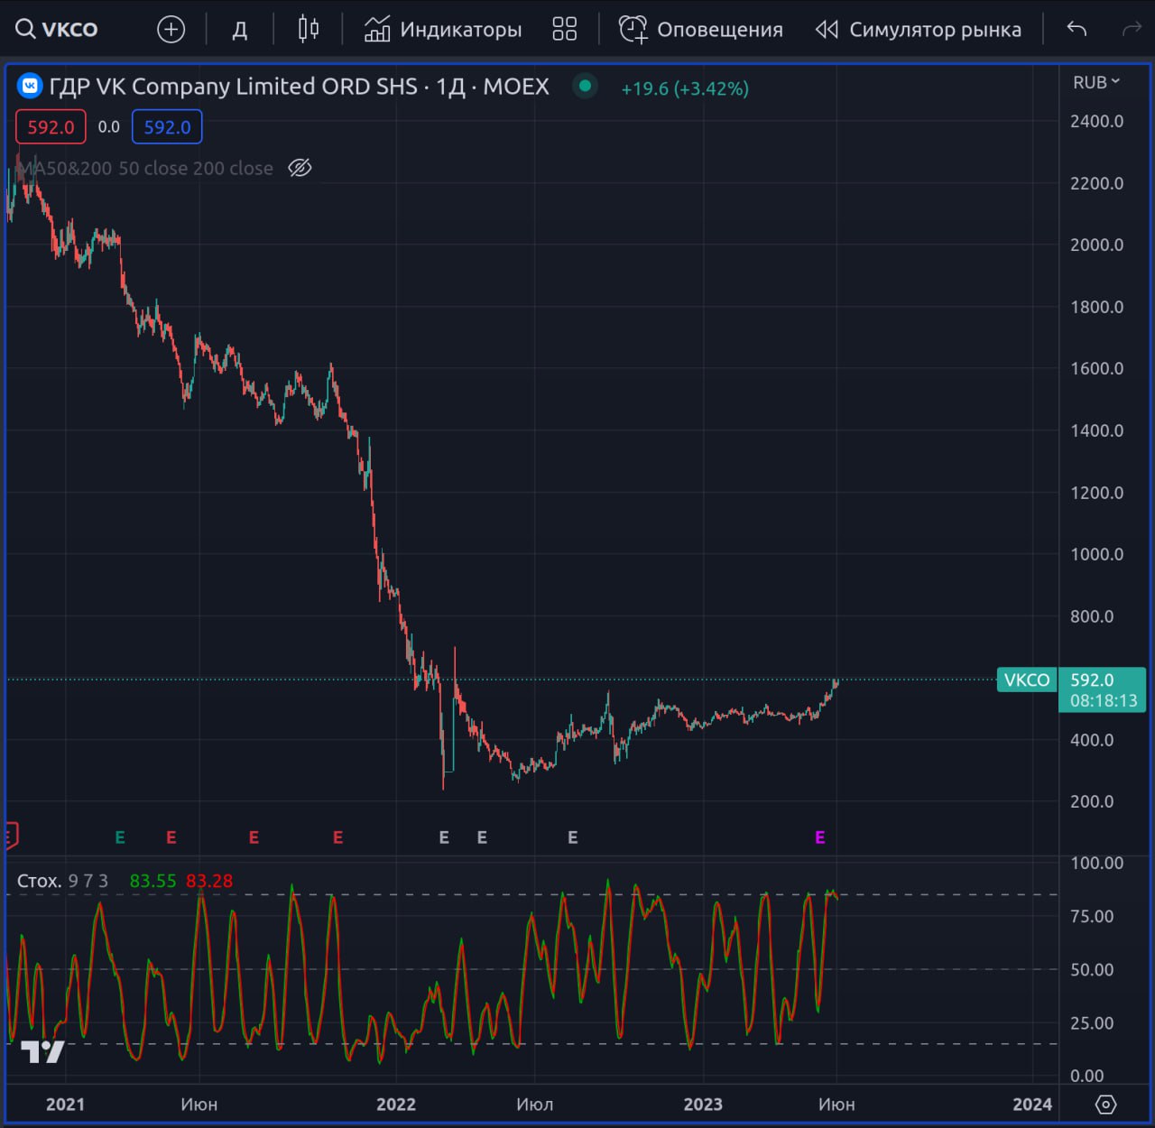
Task: Open the magenta E earnings marker
Action: pyautogui.click(x=820, y=837)
